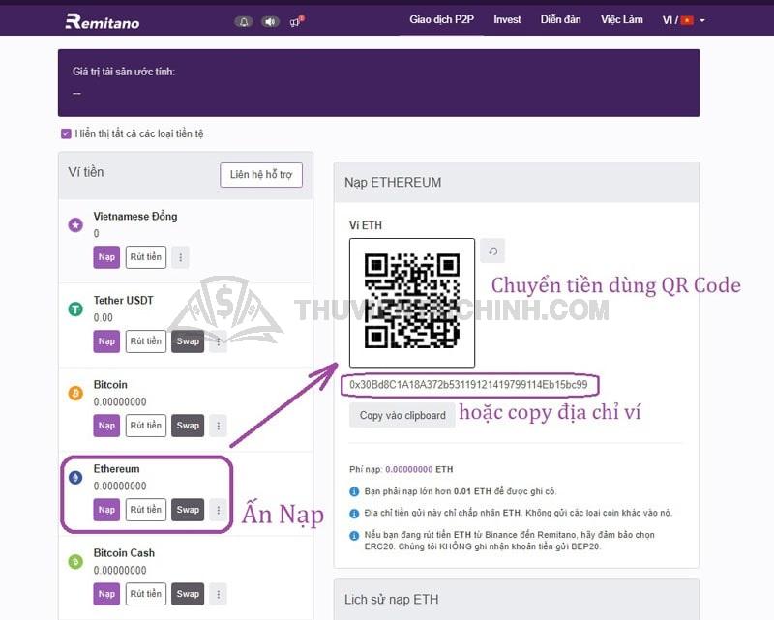Swap Bitcoin Cash
Screen dimensions: 774x620
pyautogui.click(x=188, y=594)
